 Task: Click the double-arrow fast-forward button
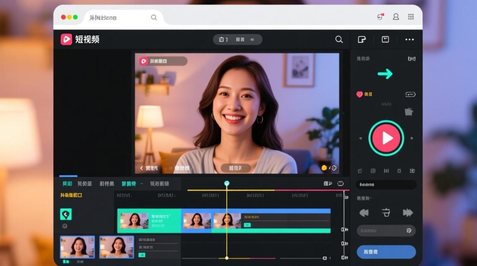tap(408, 213)
